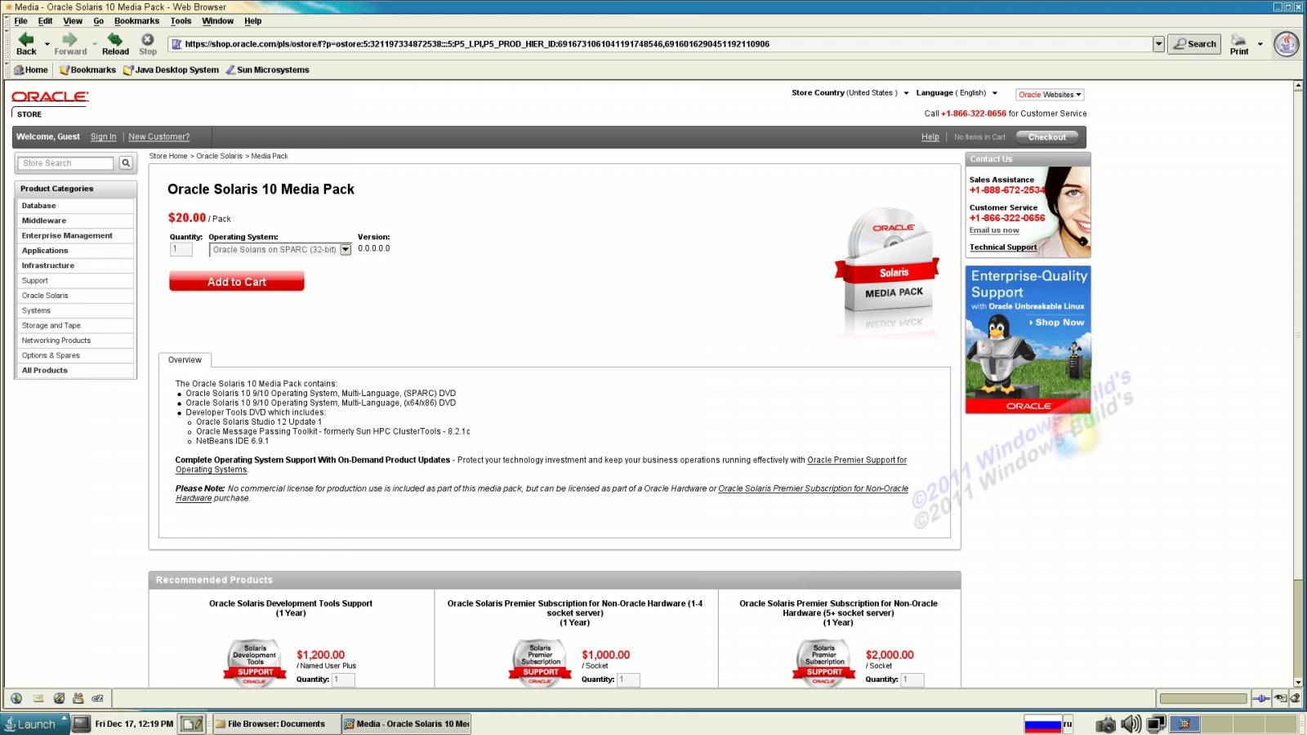
Task: Click the $2,000.00 Premier Subscription badge icon
Action: tap(824, 663)
